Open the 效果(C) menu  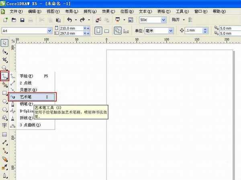pos(108,12)
